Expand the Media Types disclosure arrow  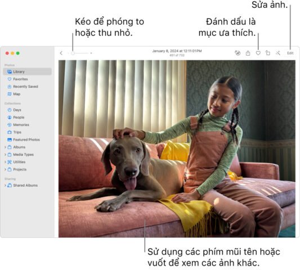click(5, 155)
